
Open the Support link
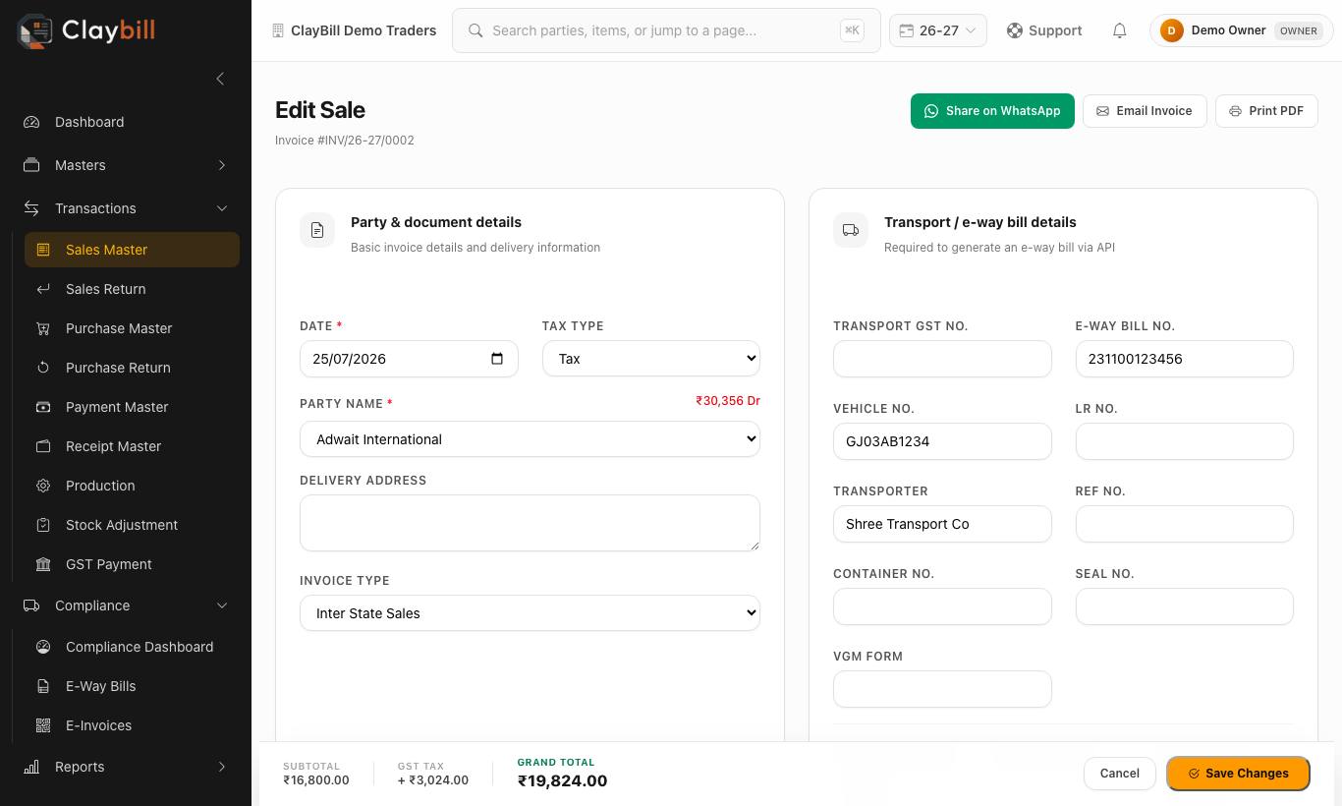point(1044,30)
